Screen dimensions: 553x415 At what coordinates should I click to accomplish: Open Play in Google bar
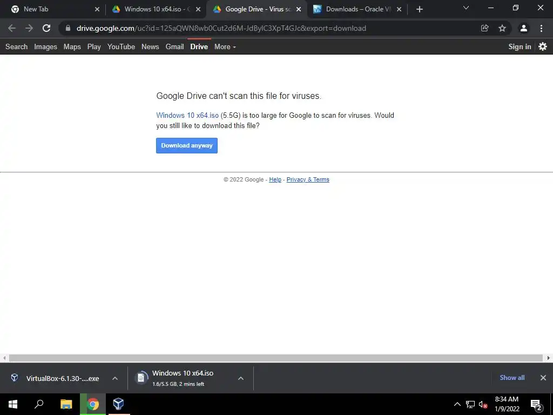coord(94,46)
